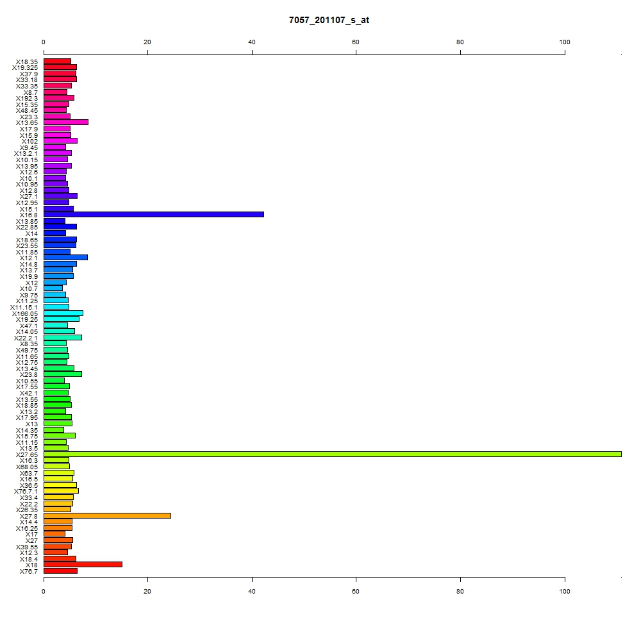This screenshot has height=641, width=641.
Task: Click tick label 80 on bottom axis
Action: pyautogui.click(x=460, y=592)
